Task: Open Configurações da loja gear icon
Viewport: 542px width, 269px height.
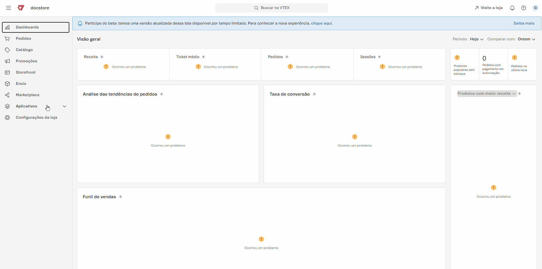Action: coord(7,118)
